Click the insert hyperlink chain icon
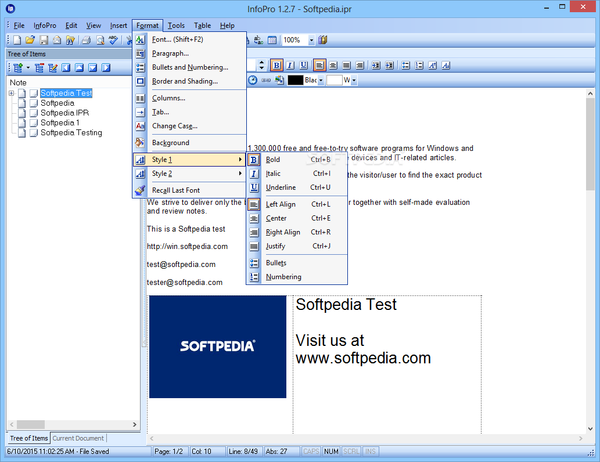 (x=266, y=80)
